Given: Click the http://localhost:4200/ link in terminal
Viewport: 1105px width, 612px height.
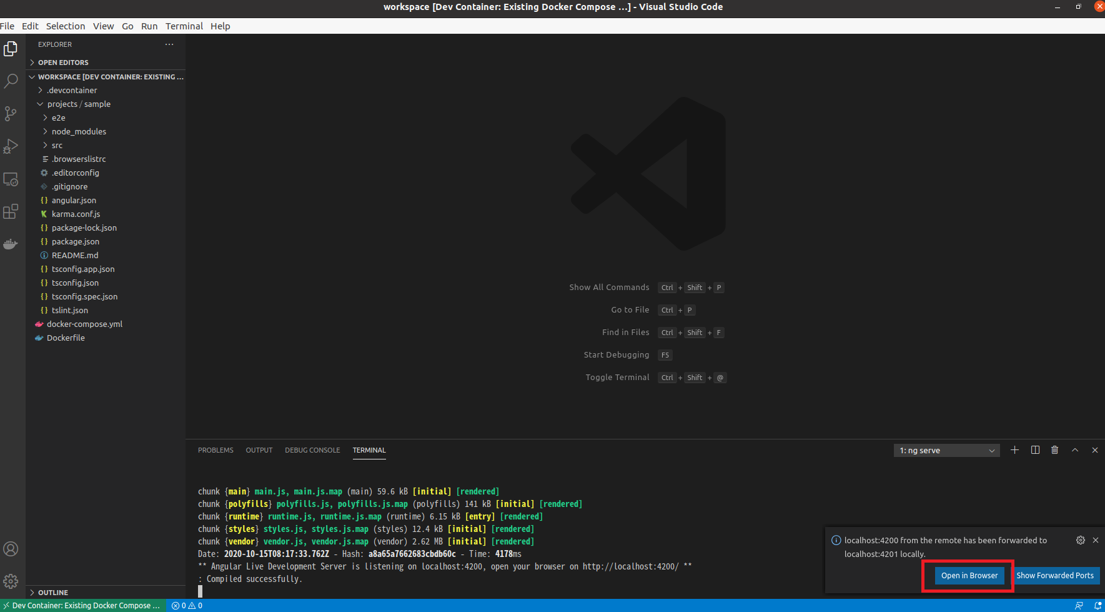Looking at the screenshot, I should (630, 566).
